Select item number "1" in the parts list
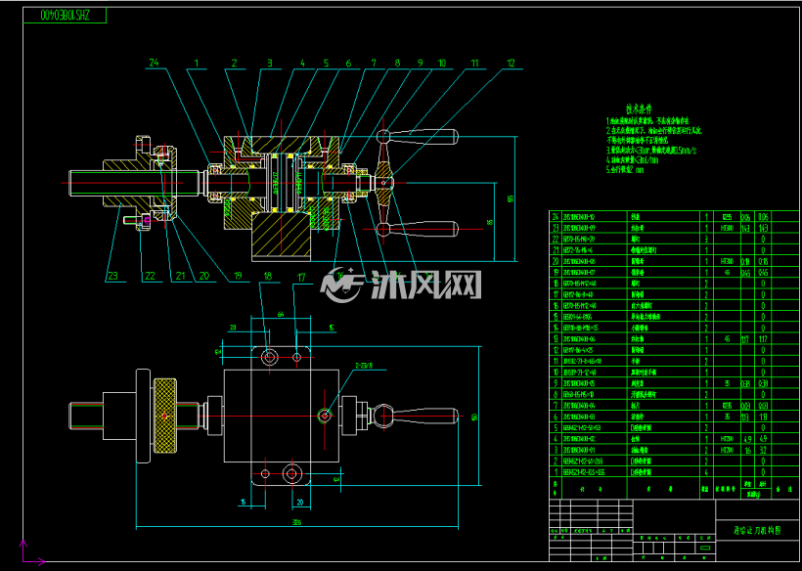The height and width of the screenshot is (571, 802). click(555, 472)
